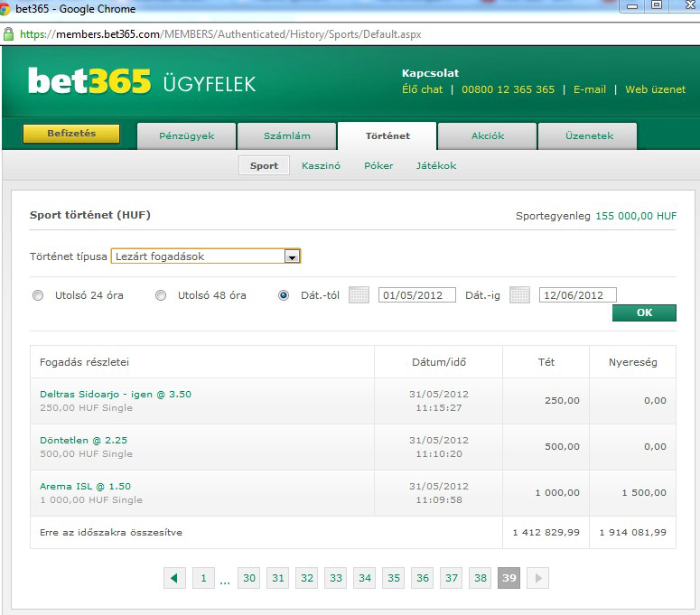This screenshot has width=700, height=615.
Task: Open the Történet típusa dropdown
Action: [x=206, y=256]
